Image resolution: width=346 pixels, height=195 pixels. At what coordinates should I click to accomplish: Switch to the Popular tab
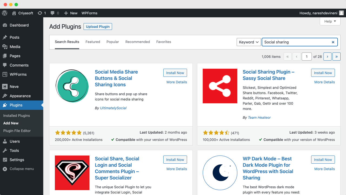(113, 42)
